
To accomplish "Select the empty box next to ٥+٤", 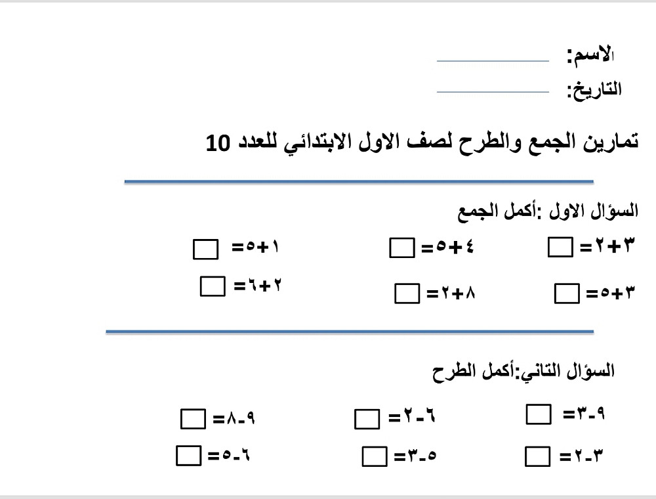I will coord(401,249).
